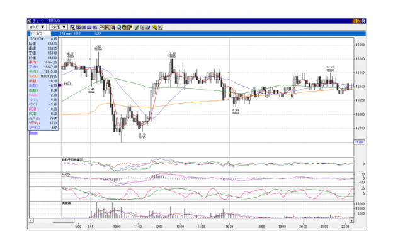Toggle the 連動 link button in title bar
Image resolution: width=393 pixels, height=248 pixels.
pyautogui.click(x=356, y=21)
